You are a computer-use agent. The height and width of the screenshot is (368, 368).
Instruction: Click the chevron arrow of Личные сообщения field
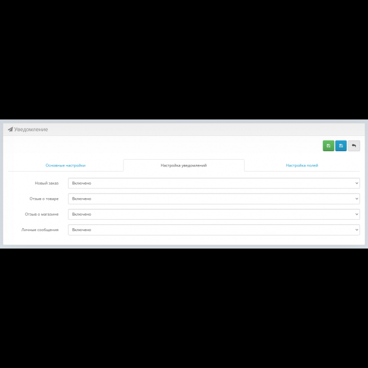pos(356,230)
